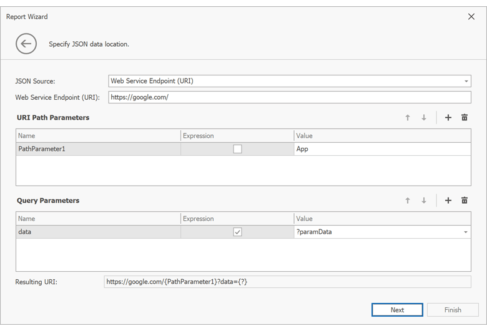Viewport: 487px width, 331px height.
Task: Add a new URI path parameter
Action: pyautogui.click(x=448, y=118)
